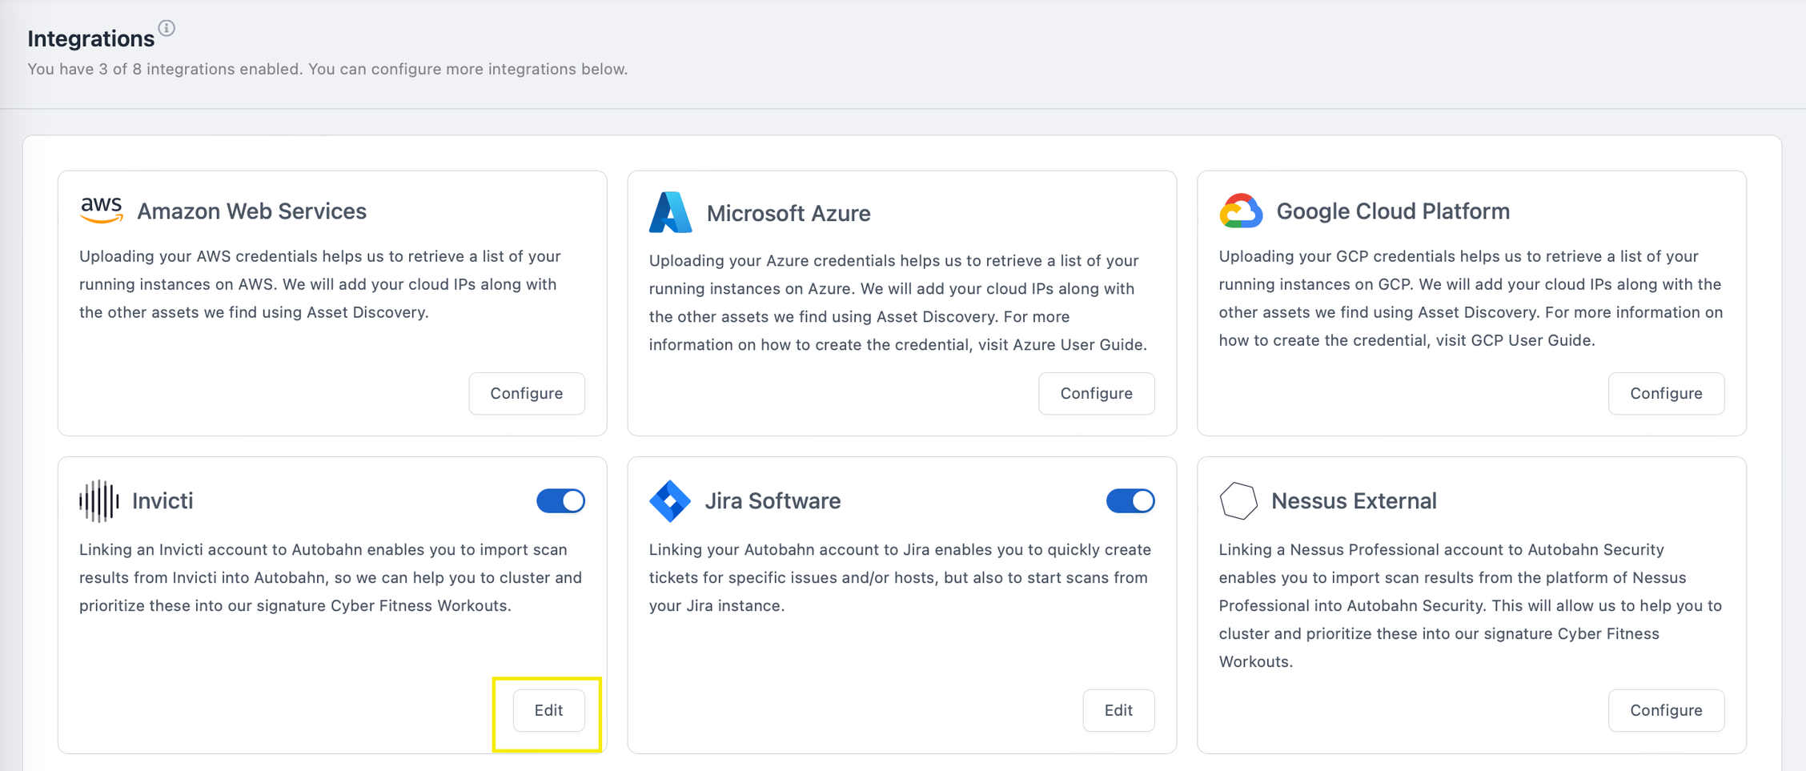Image resolution: width=1806 pixels, height=771 pixels.
Task: Click the Jira description paragraph
Action: pyautogui.click(x=901, y=578)
